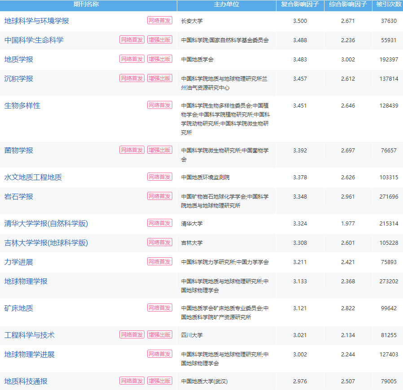Click 网络首发 badge for 沉积学报
This screenshot has width=403, height=390.
click(x=132, y=78)
